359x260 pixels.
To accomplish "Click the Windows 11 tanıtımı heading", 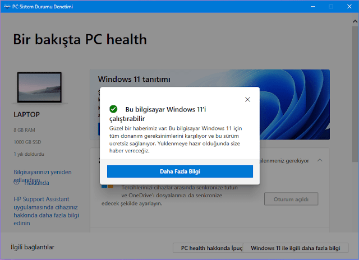I will tap(134, 79).
